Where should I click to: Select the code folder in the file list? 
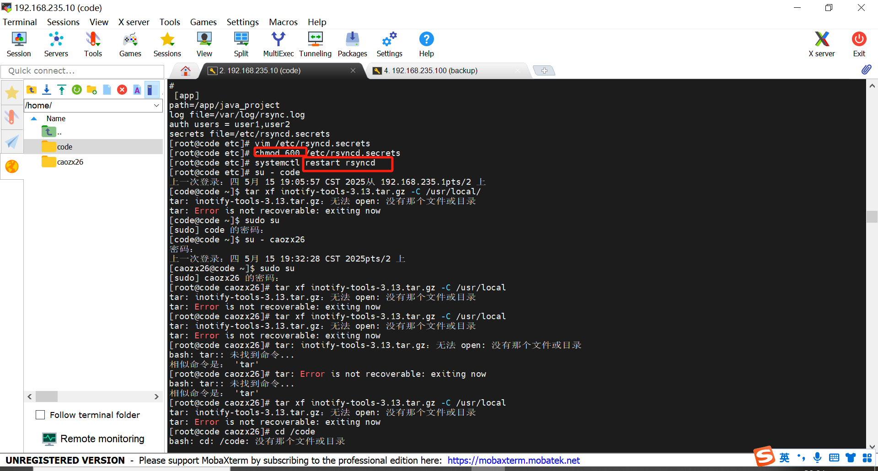pyautogui.click(x=93, y=147)
